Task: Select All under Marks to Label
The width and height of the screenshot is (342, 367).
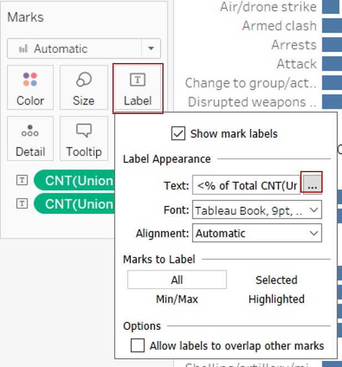Action: click(177, 280)
